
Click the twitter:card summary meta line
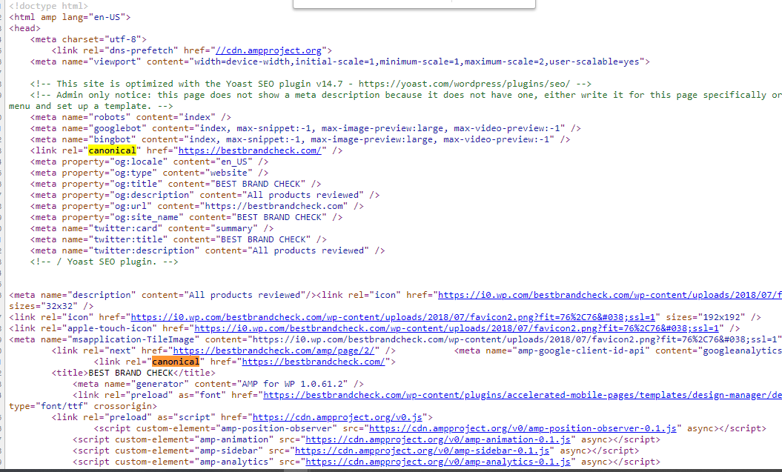(x=152, y=228)
